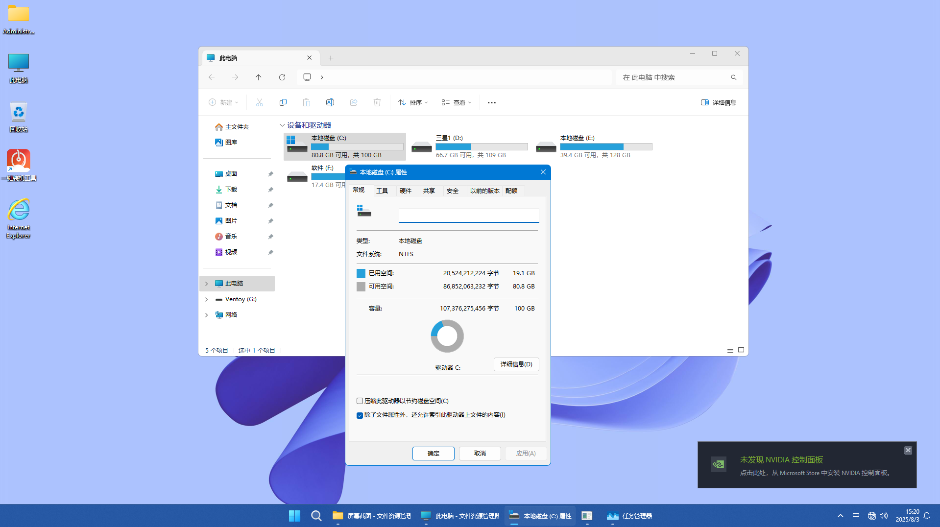Viewport: 940px width, 527px height.
Task: Click the Cancel (取消) button
Action: [480, 454]
